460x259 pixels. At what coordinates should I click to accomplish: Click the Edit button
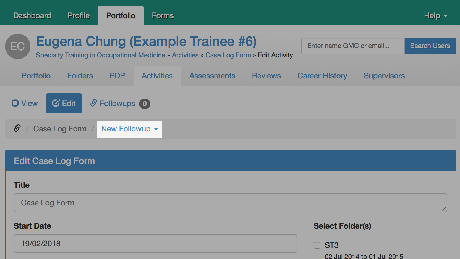click(x=64, y=103)
